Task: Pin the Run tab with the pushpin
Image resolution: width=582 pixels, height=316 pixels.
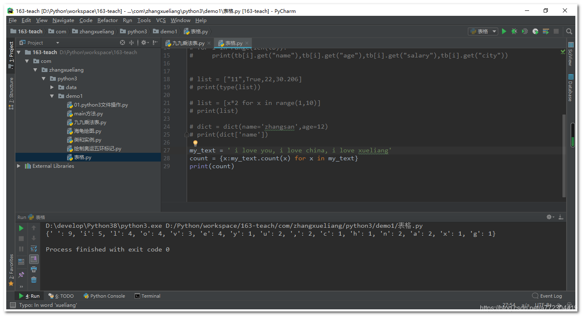Action: 21,275
